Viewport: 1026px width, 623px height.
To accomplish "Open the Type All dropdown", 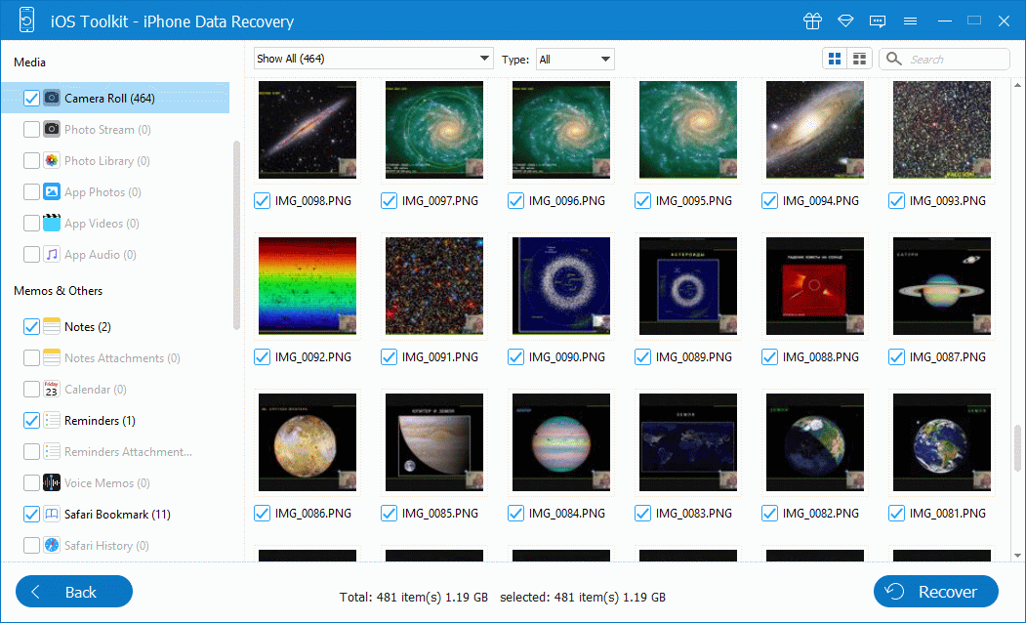I will [x=575, y=59].
